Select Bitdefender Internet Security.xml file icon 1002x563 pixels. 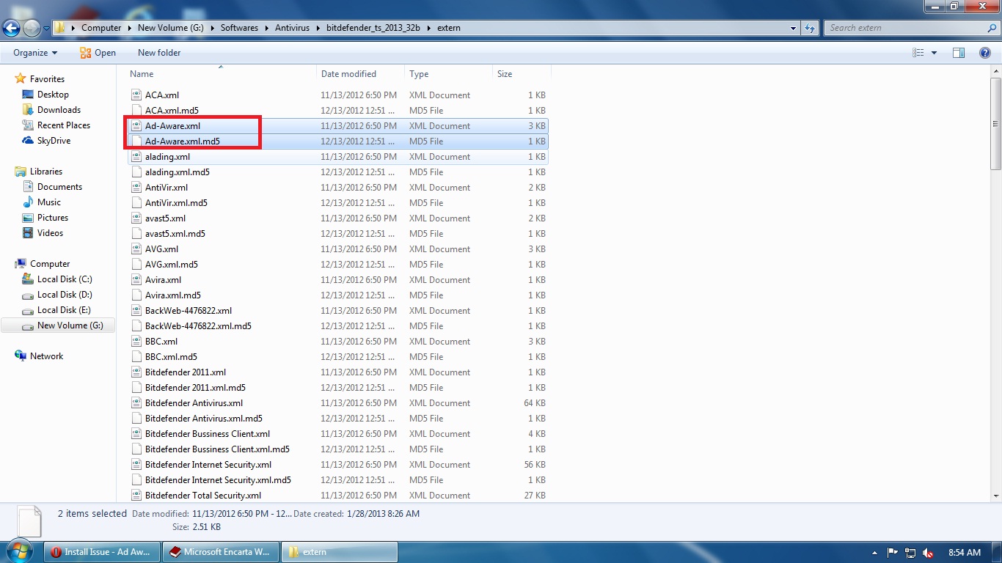click(x=136, y=465)
